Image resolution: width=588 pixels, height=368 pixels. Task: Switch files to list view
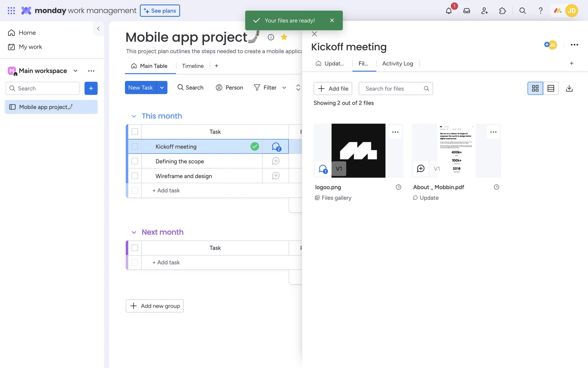(x=551, y=88)
